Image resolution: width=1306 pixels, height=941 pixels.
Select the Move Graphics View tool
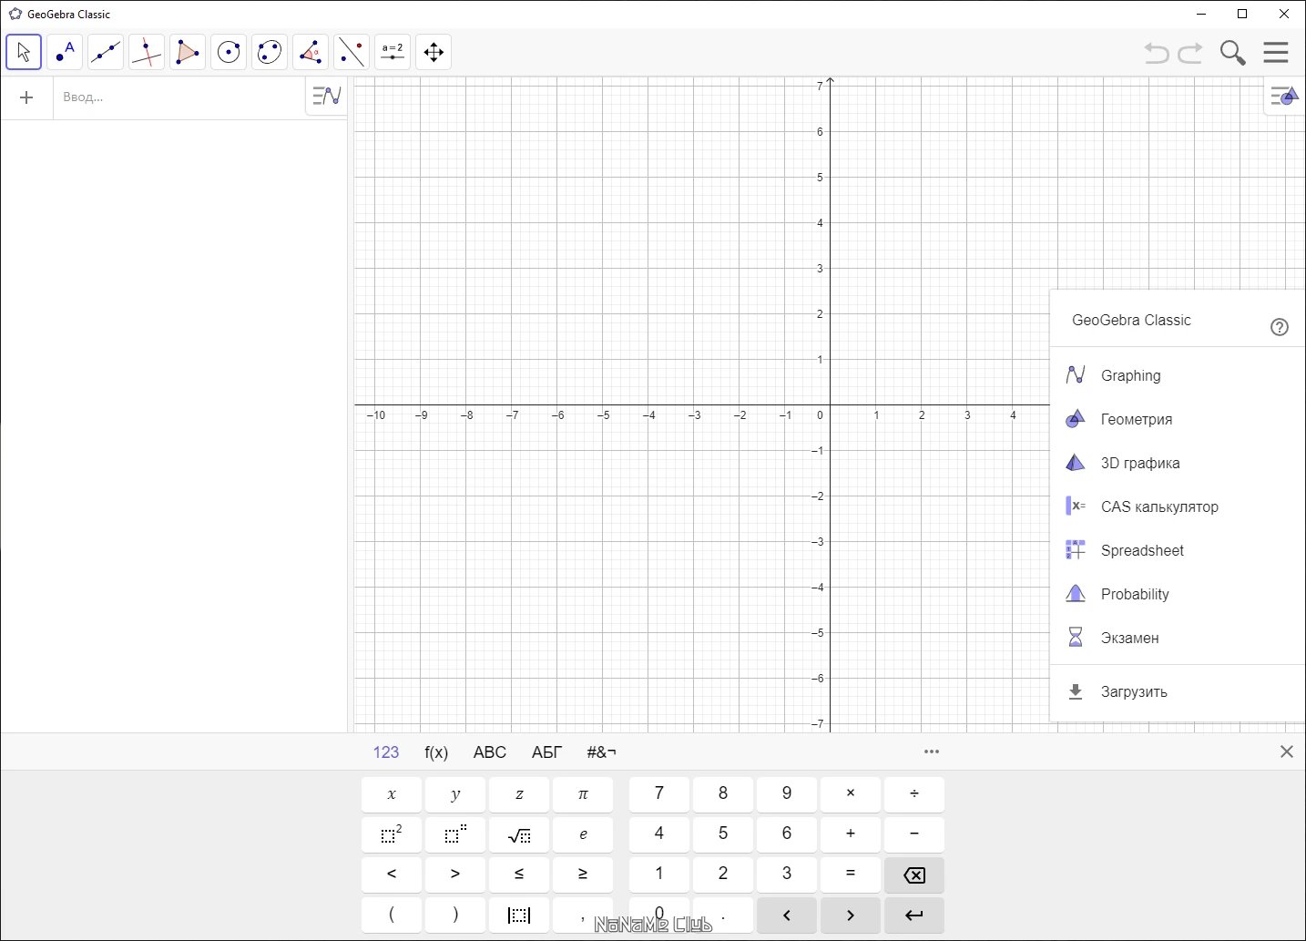click(x=434, y=52)
